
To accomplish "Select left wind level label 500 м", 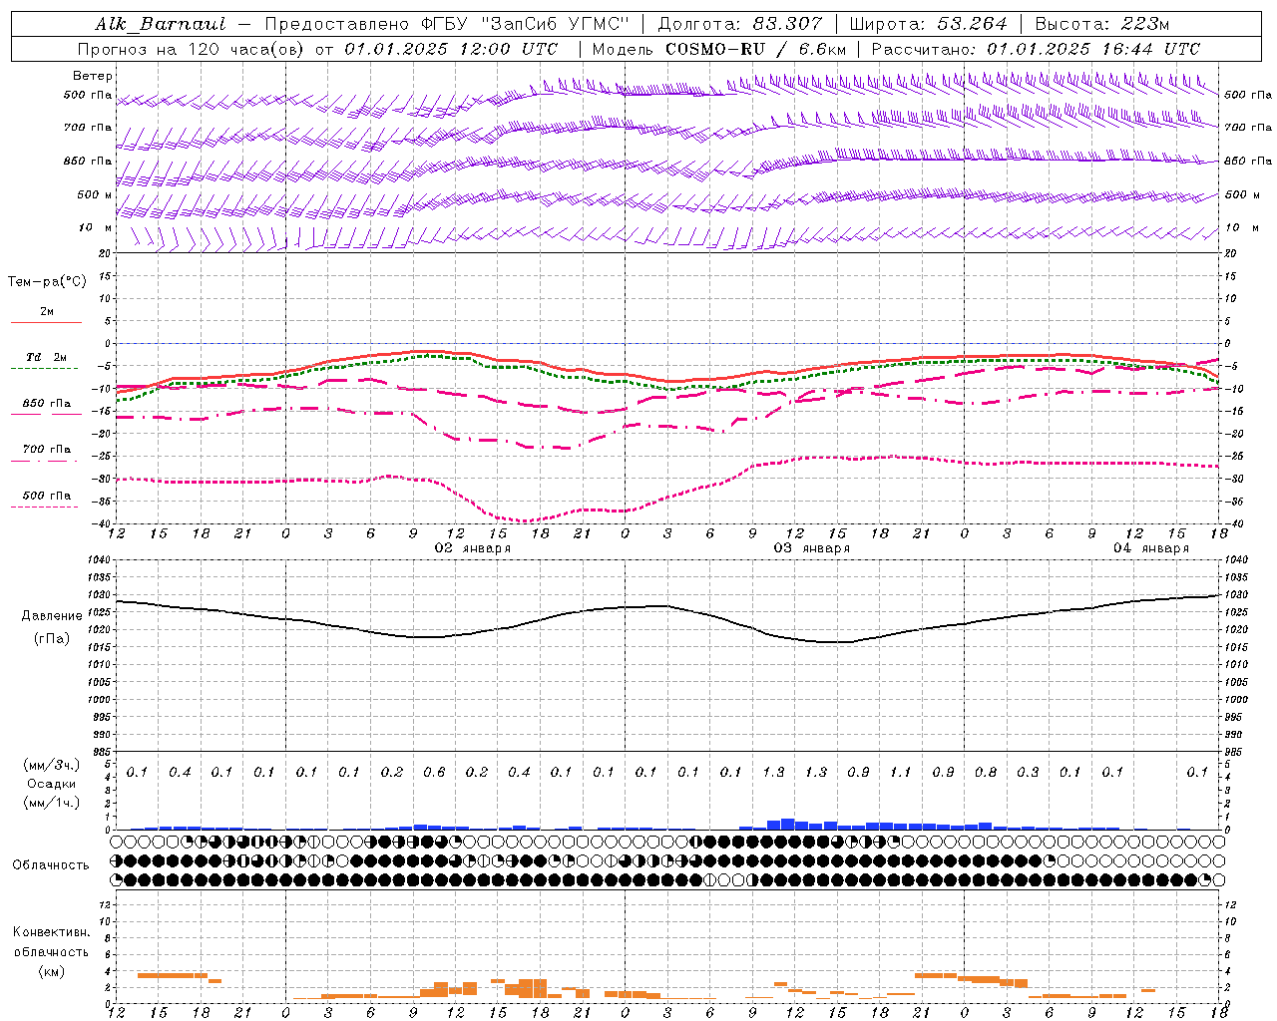I will tap(95, 194).
